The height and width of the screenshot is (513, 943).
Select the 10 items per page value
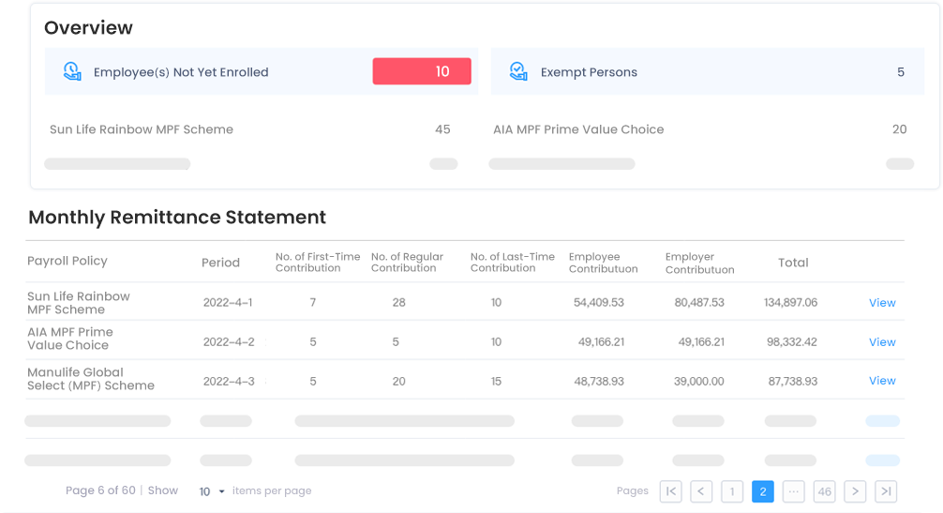click(204, 491)
